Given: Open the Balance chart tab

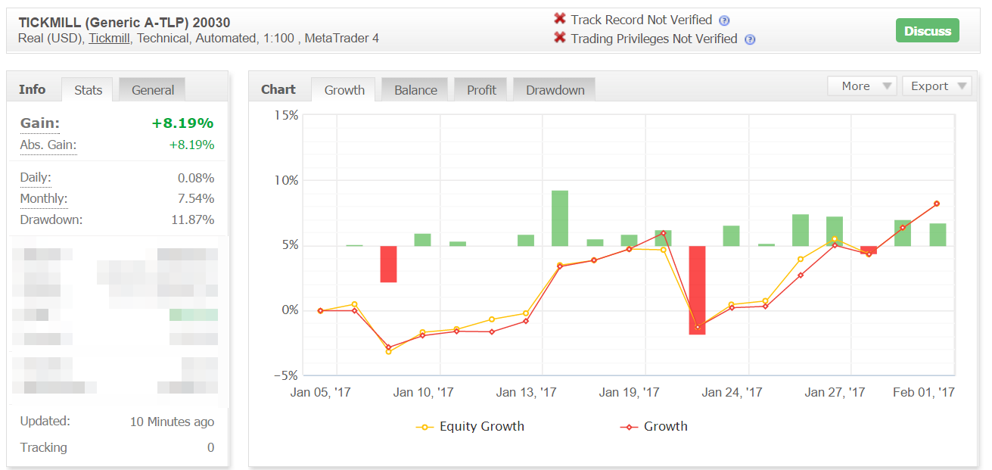Looking at the screenshot, I should 415,89.
